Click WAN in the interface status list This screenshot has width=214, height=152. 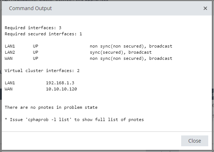[9, 58]
